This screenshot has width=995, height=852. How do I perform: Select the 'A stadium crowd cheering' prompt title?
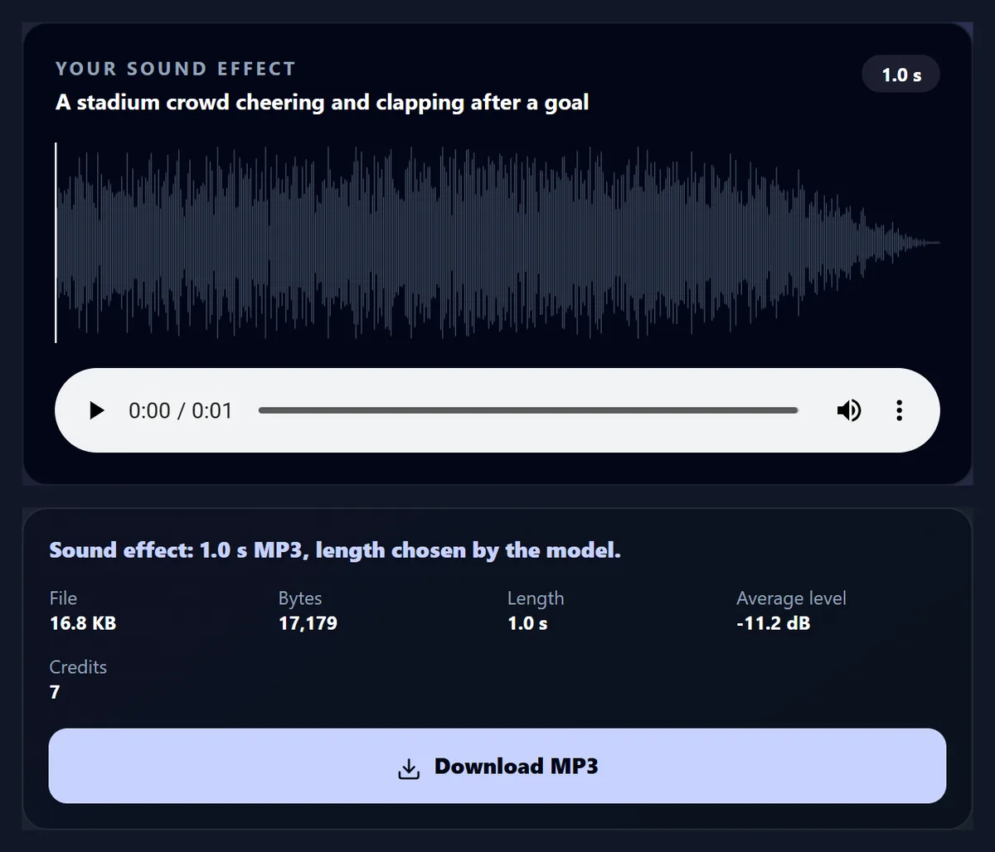pyautogui.click(x=322, y=103)
